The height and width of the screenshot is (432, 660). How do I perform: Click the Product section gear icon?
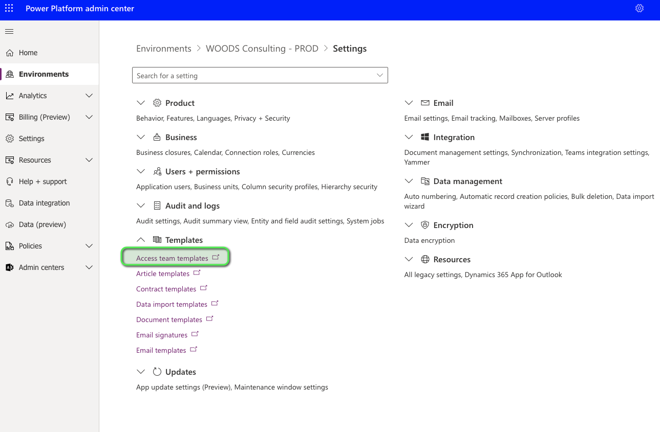click(157, 103)
